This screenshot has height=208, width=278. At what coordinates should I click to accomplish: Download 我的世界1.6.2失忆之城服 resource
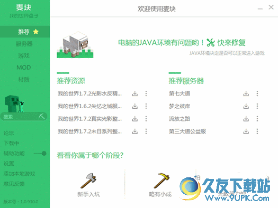(x=134, y=106)
